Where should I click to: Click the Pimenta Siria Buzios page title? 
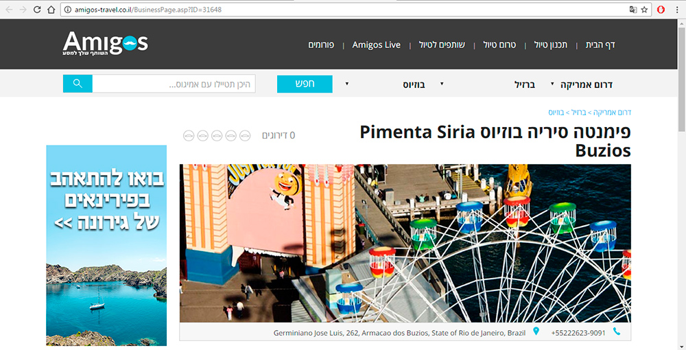tap(495, 141)
